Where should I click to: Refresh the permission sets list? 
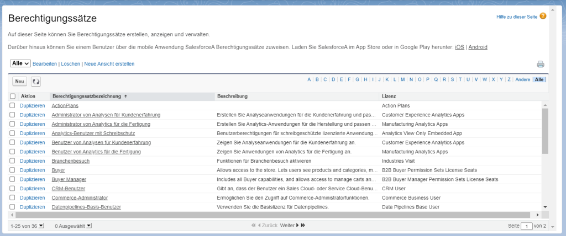click(x=36, y=81)
